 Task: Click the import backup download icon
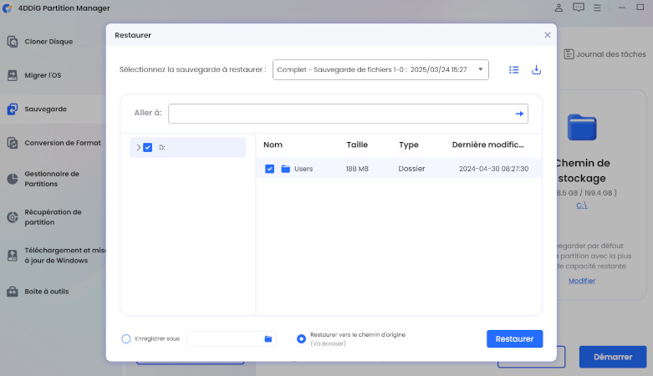[x=537, y=70]
